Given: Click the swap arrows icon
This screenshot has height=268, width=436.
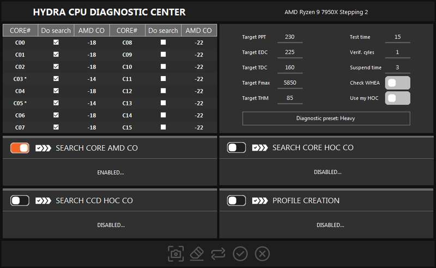Looking at the screenshot, I should (219, 253).
